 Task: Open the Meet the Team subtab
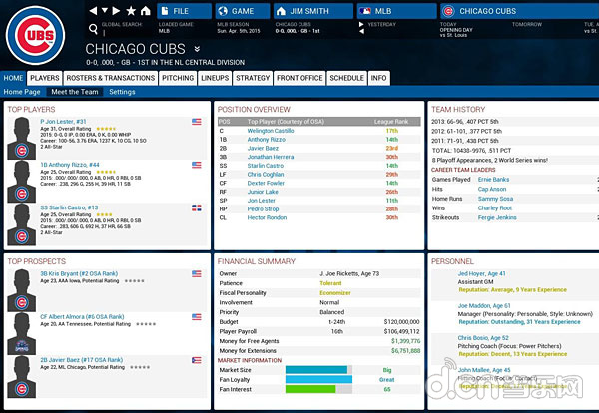coord(75,92)
